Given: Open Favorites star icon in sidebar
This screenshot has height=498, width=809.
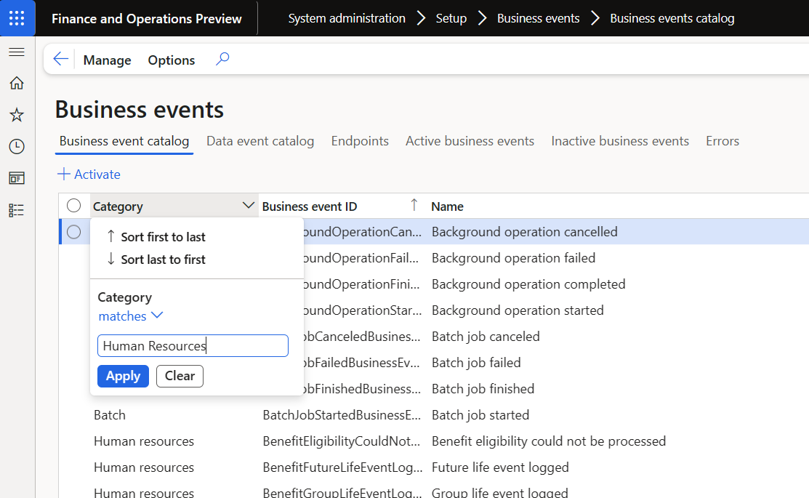Looking at the screenshot, I should coord(17,115).
